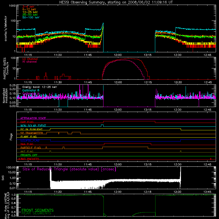219x219 pixels.
Task: Click the 'BAD_PACKETS' flag label
Action: tap(30, 159)
